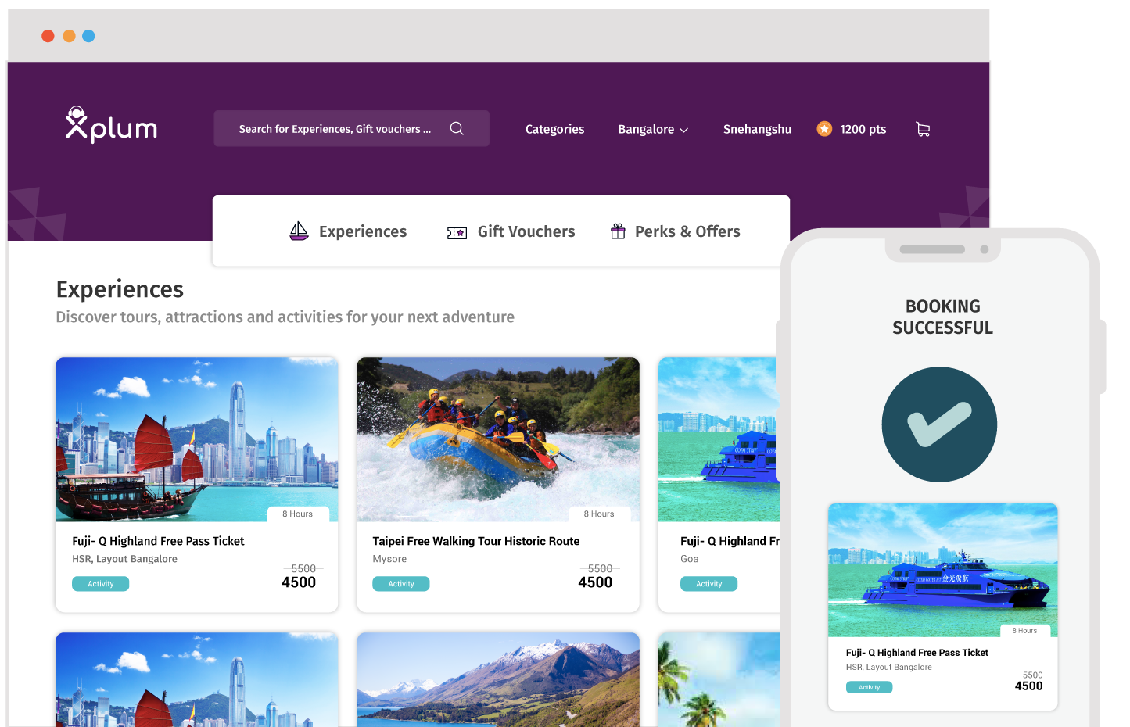Image resolution: width=1130 pixels, height=727 pixels.
Task: Click the 'BOOKING SUCCESSFUL' heading
Action: pos(942,317)
